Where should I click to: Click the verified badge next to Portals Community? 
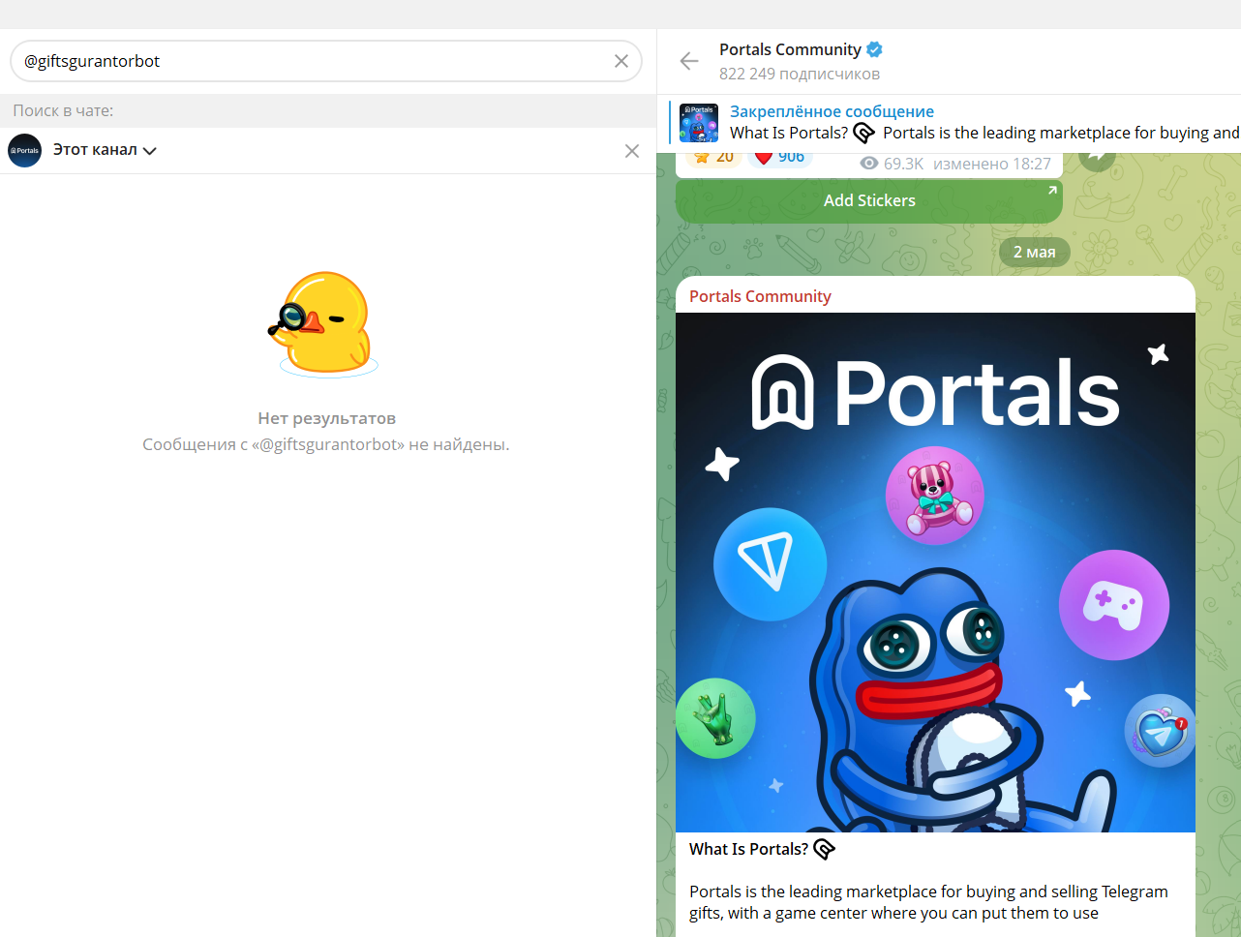pos(874,49)
